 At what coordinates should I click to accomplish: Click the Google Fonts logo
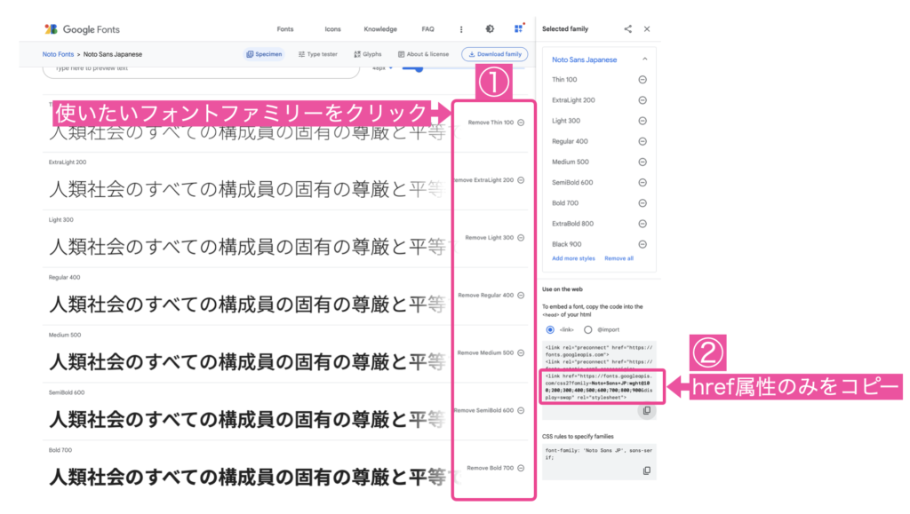coord(82,29)
